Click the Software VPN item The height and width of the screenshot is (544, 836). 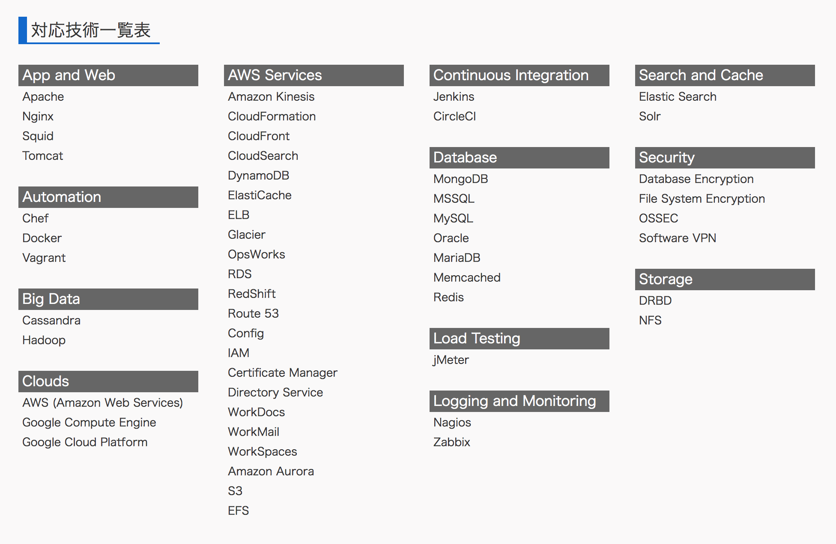[678, 238]
